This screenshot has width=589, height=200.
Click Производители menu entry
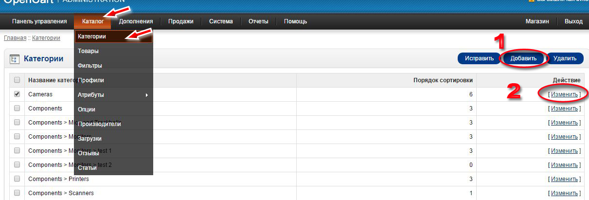coord(99,124)
